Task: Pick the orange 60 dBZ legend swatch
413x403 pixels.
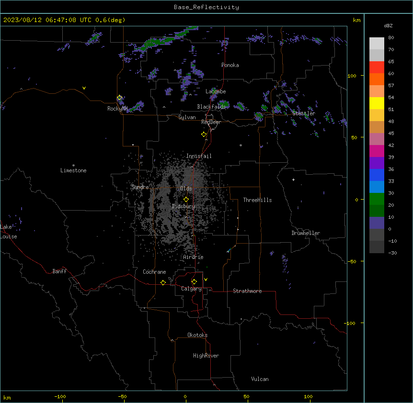Action: tap(377, 79)
